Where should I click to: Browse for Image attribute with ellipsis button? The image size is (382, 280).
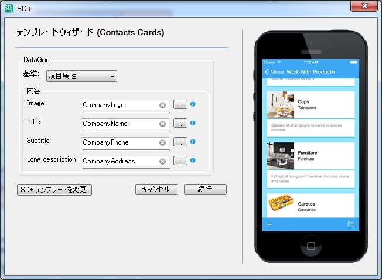point(180,104)
